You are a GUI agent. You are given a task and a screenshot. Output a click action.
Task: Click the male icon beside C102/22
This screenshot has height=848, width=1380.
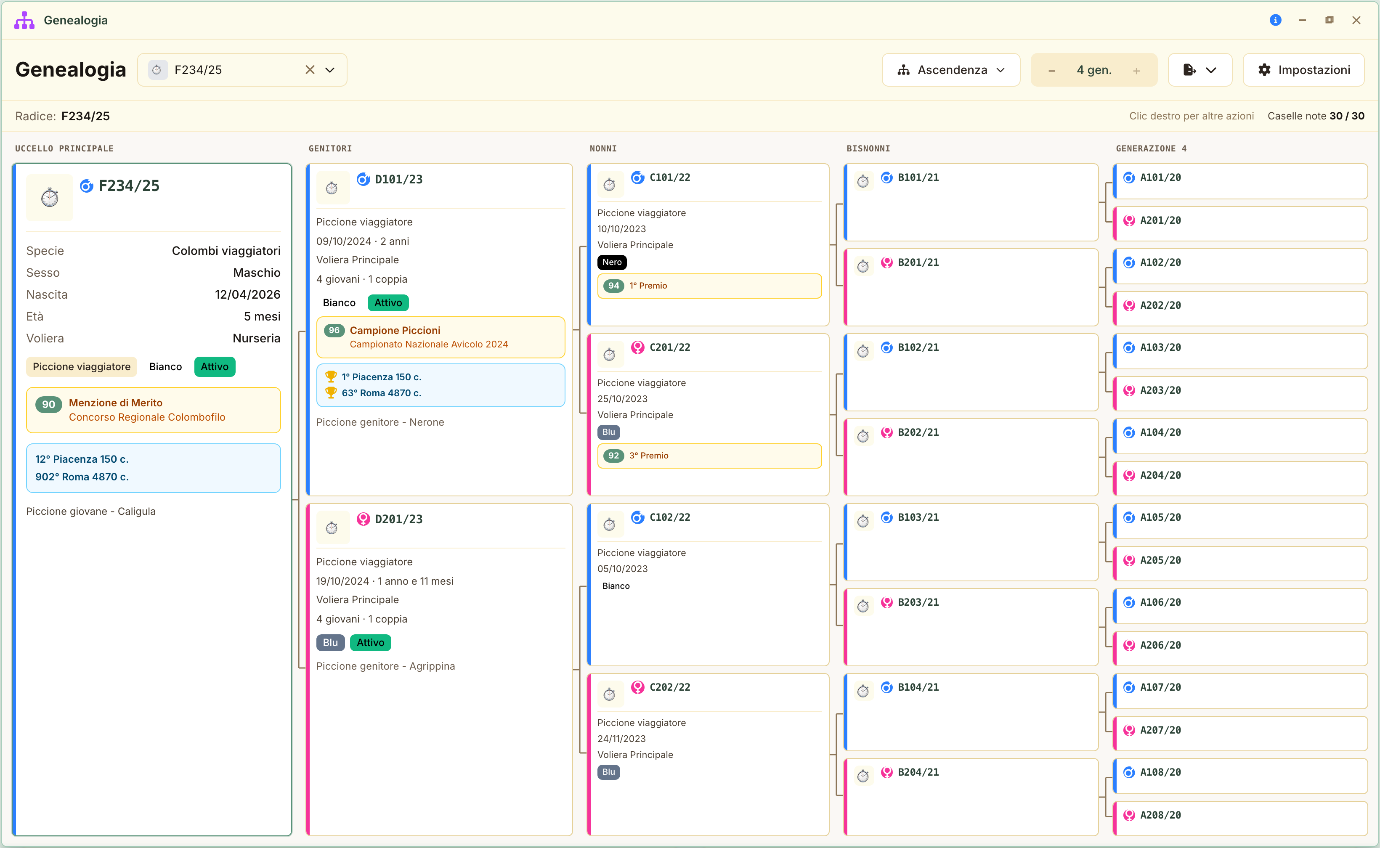click(638, 518)
